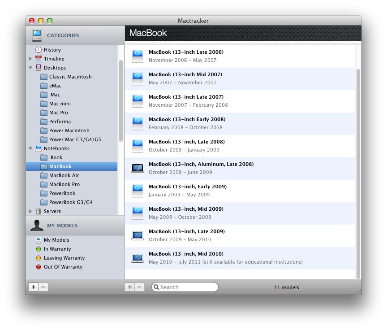Add a model with the list plus button
387x330 pixels.
coord(129,287)
